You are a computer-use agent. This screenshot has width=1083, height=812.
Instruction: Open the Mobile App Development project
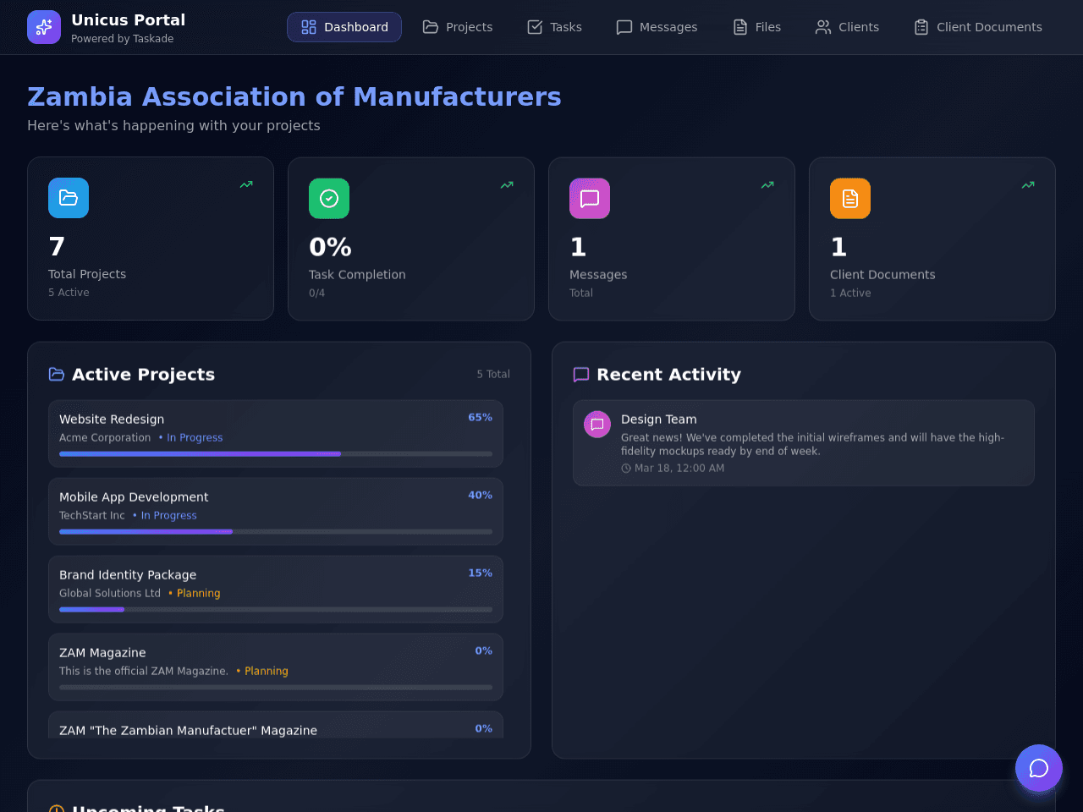click(276, 512)
